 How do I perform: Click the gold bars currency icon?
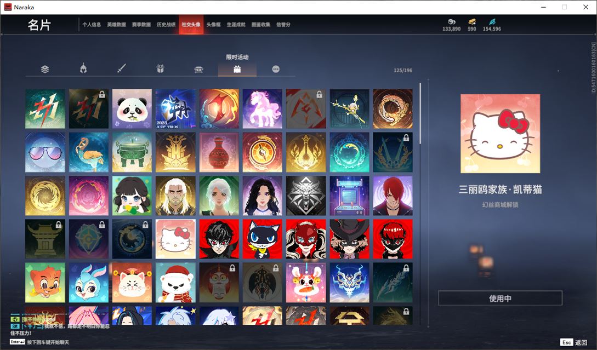[x=472, y=22]
